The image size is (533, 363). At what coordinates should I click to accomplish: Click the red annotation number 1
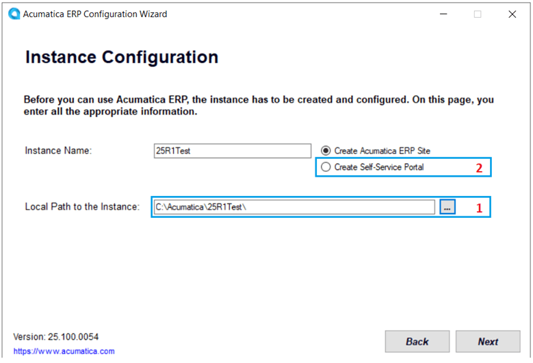479,208
